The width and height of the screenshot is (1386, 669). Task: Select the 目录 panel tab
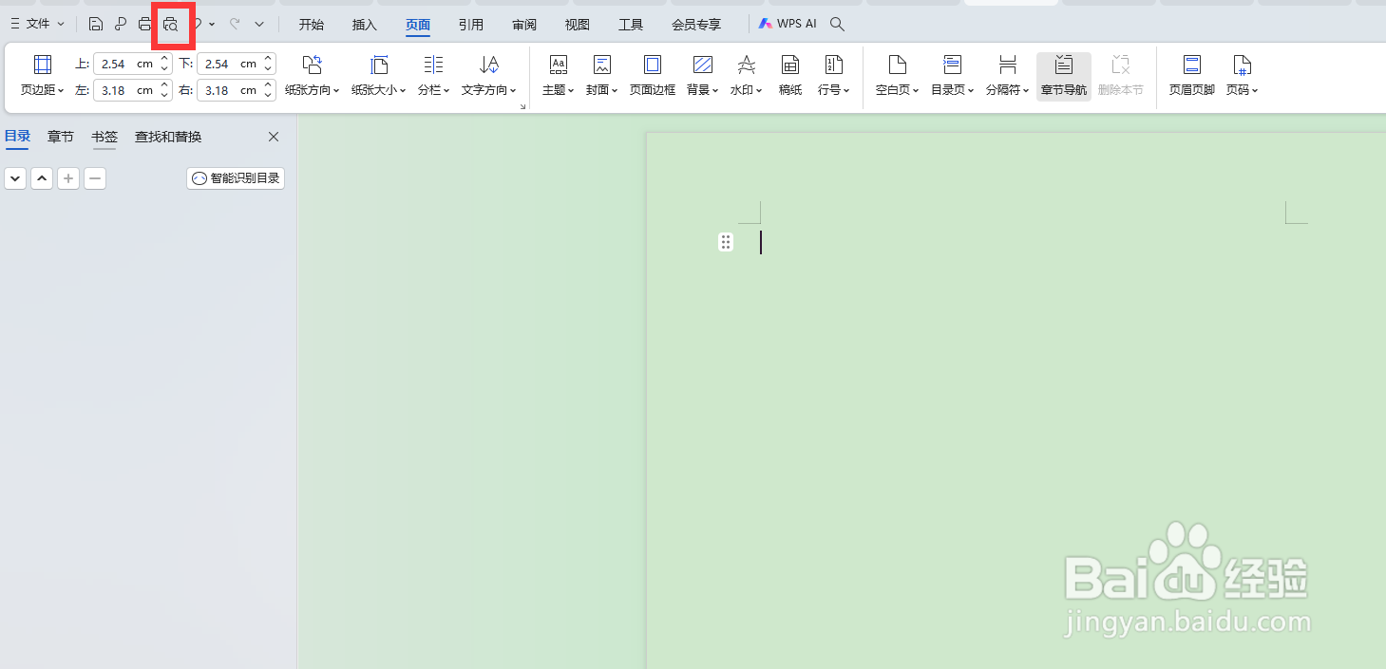coord(18,137)
